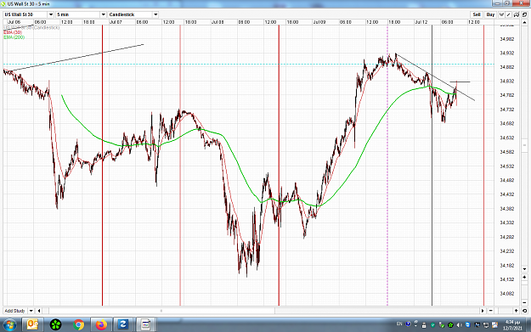The height and width of the screenshot is (332, 531).
Task: Click the Sell button
Action: (x=477, y=14)
